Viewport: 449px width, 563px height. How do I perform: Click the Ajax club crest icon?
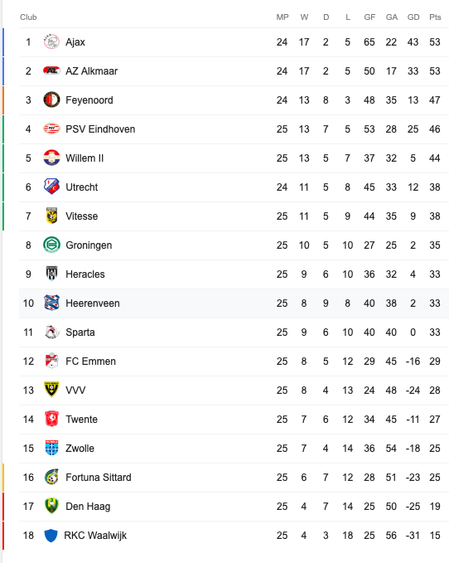click(51, 42)
